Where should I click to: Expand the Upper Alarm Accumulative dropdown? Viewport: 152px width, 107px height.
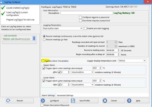tap(83, 72)
